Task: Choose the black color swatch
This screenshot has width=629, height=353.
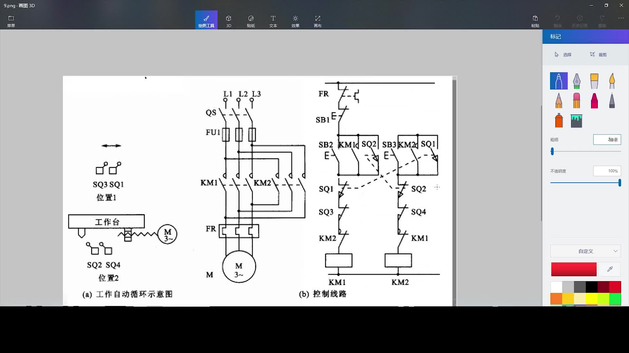Action: click(592, 287)
